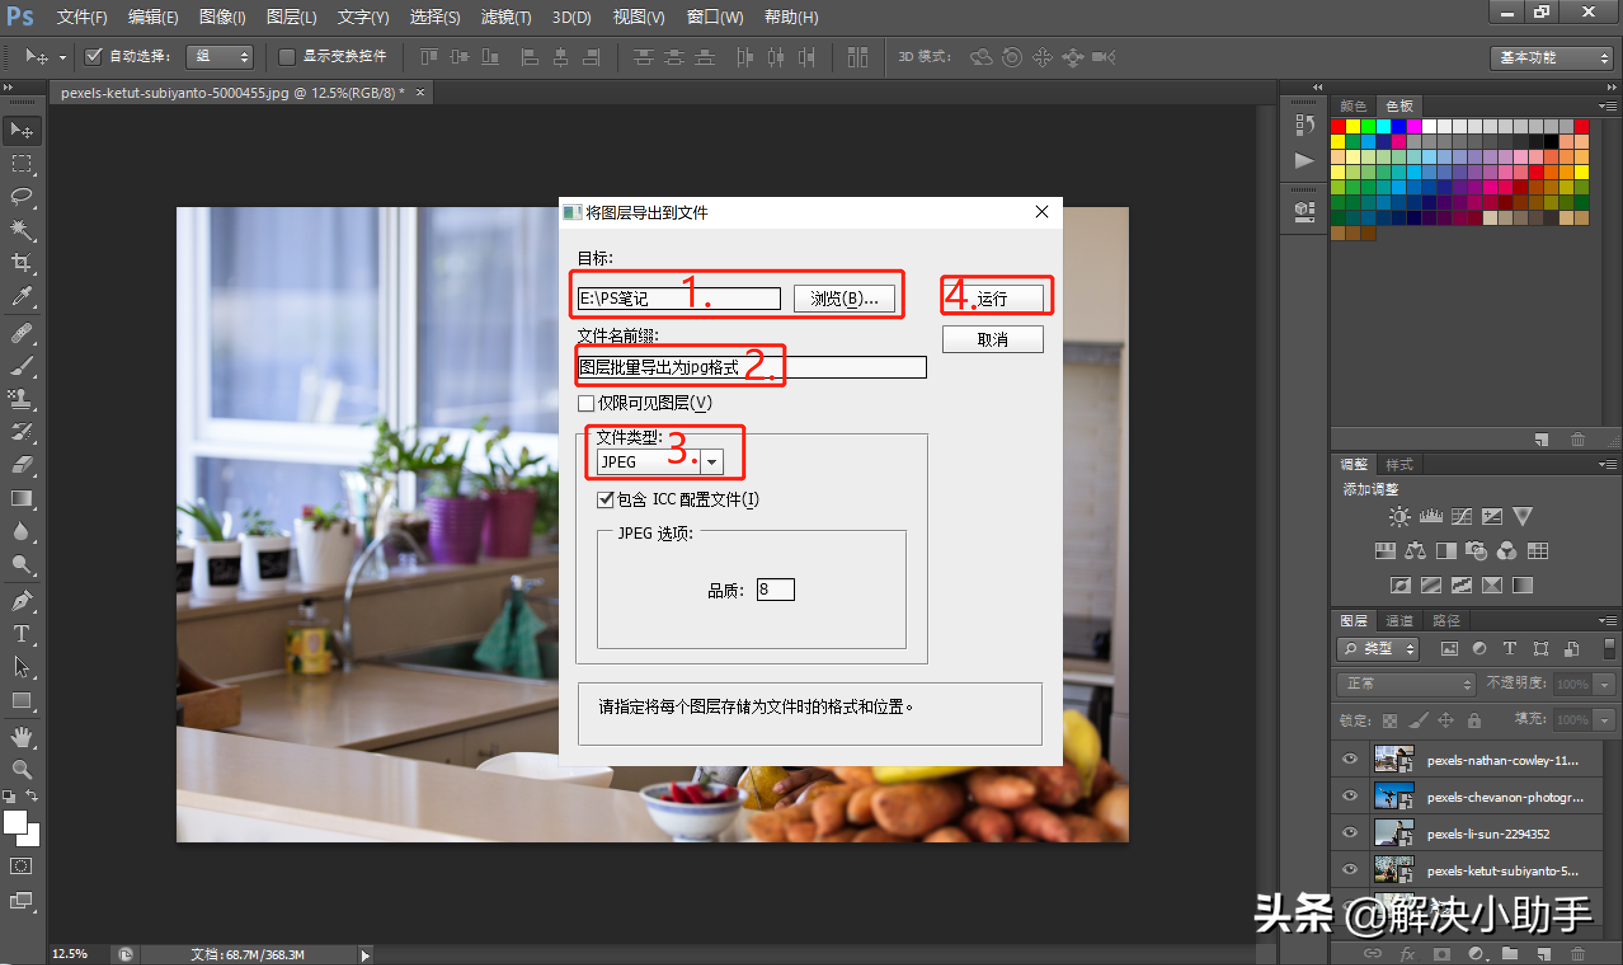The height and width of the screenshot is (965, 1623).
Task: Select the History Brush tool
Action: coord(22,432)
